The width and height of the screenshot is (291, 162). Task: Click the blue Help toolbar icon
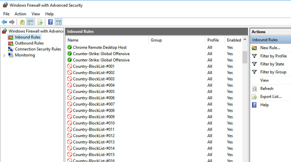click(50, 22)
